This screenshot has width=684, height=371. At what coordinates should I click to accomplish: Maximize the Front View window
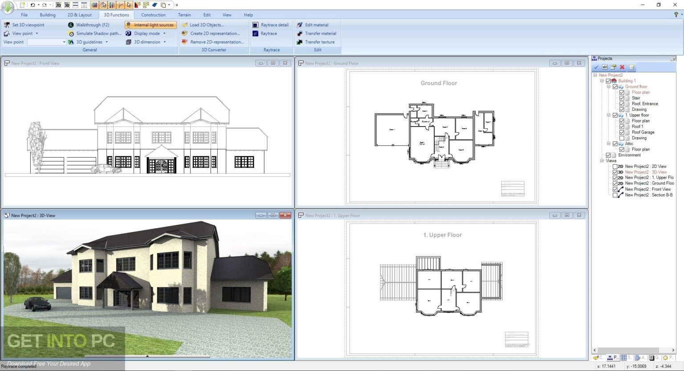point(273,63)
